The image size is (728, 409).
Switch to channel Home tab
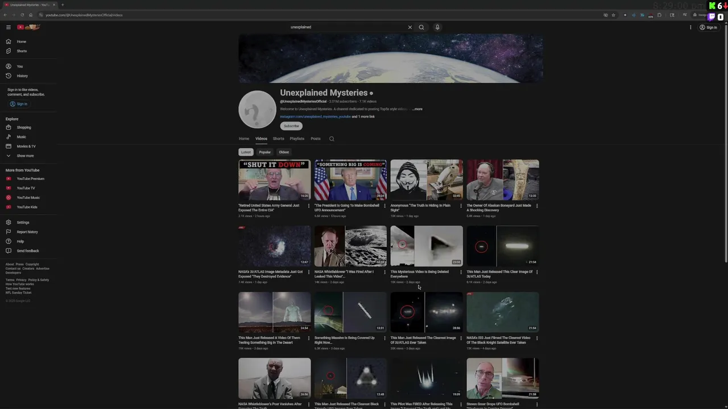point(244,139)
